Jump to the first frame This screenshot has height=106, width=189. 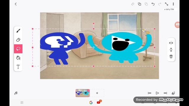(149, 93)
